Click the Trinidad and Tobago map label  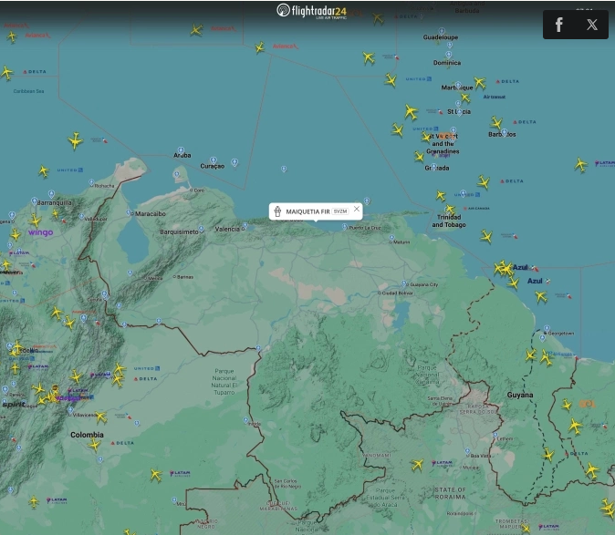click(x=448, y=221)
